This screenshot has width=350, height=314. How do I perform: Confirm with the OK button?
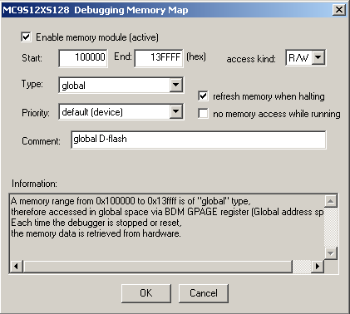(x=146, y=293)
